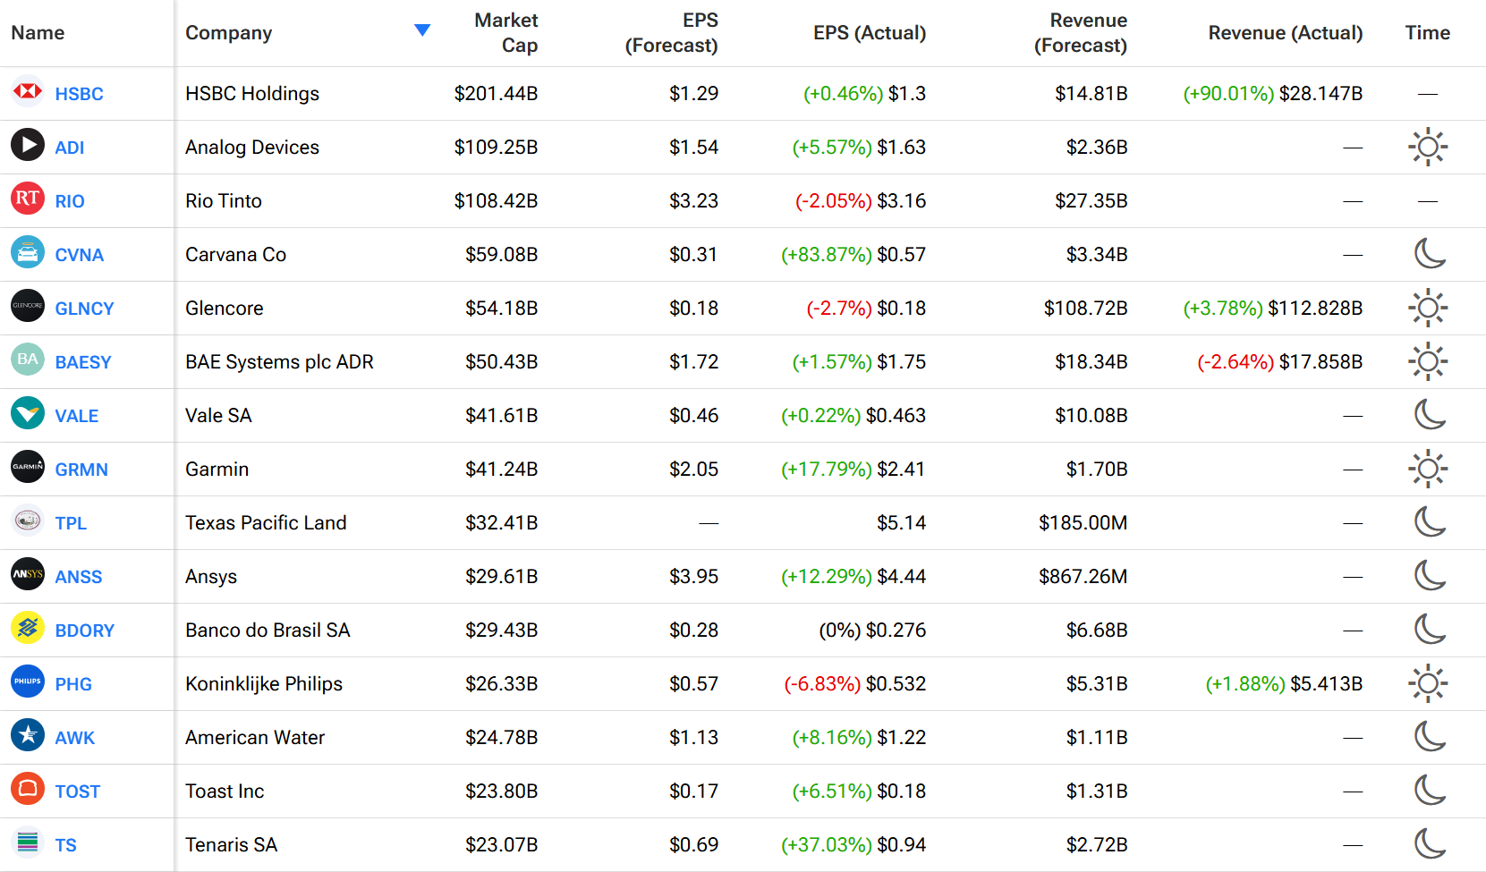
Task: Click the sun icon in Glencore row
Action: tap(1428, 308)
